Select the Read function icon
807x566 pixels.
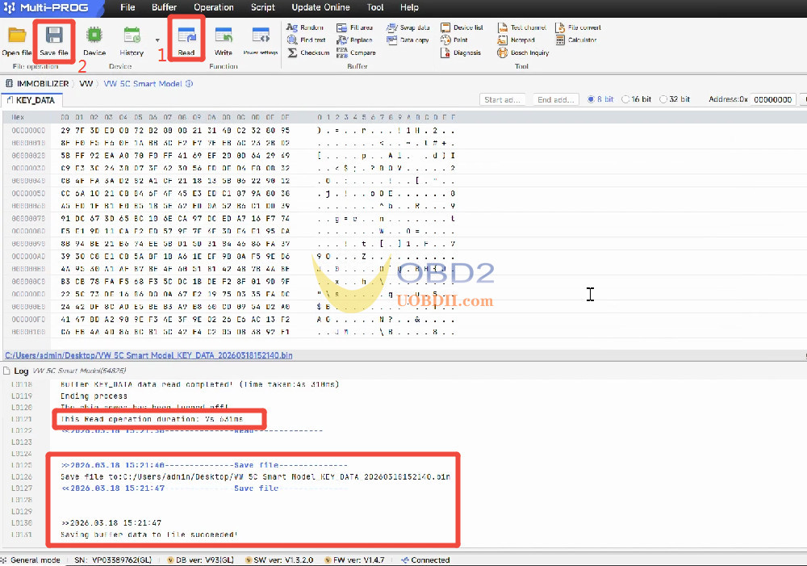pos(186,39)
